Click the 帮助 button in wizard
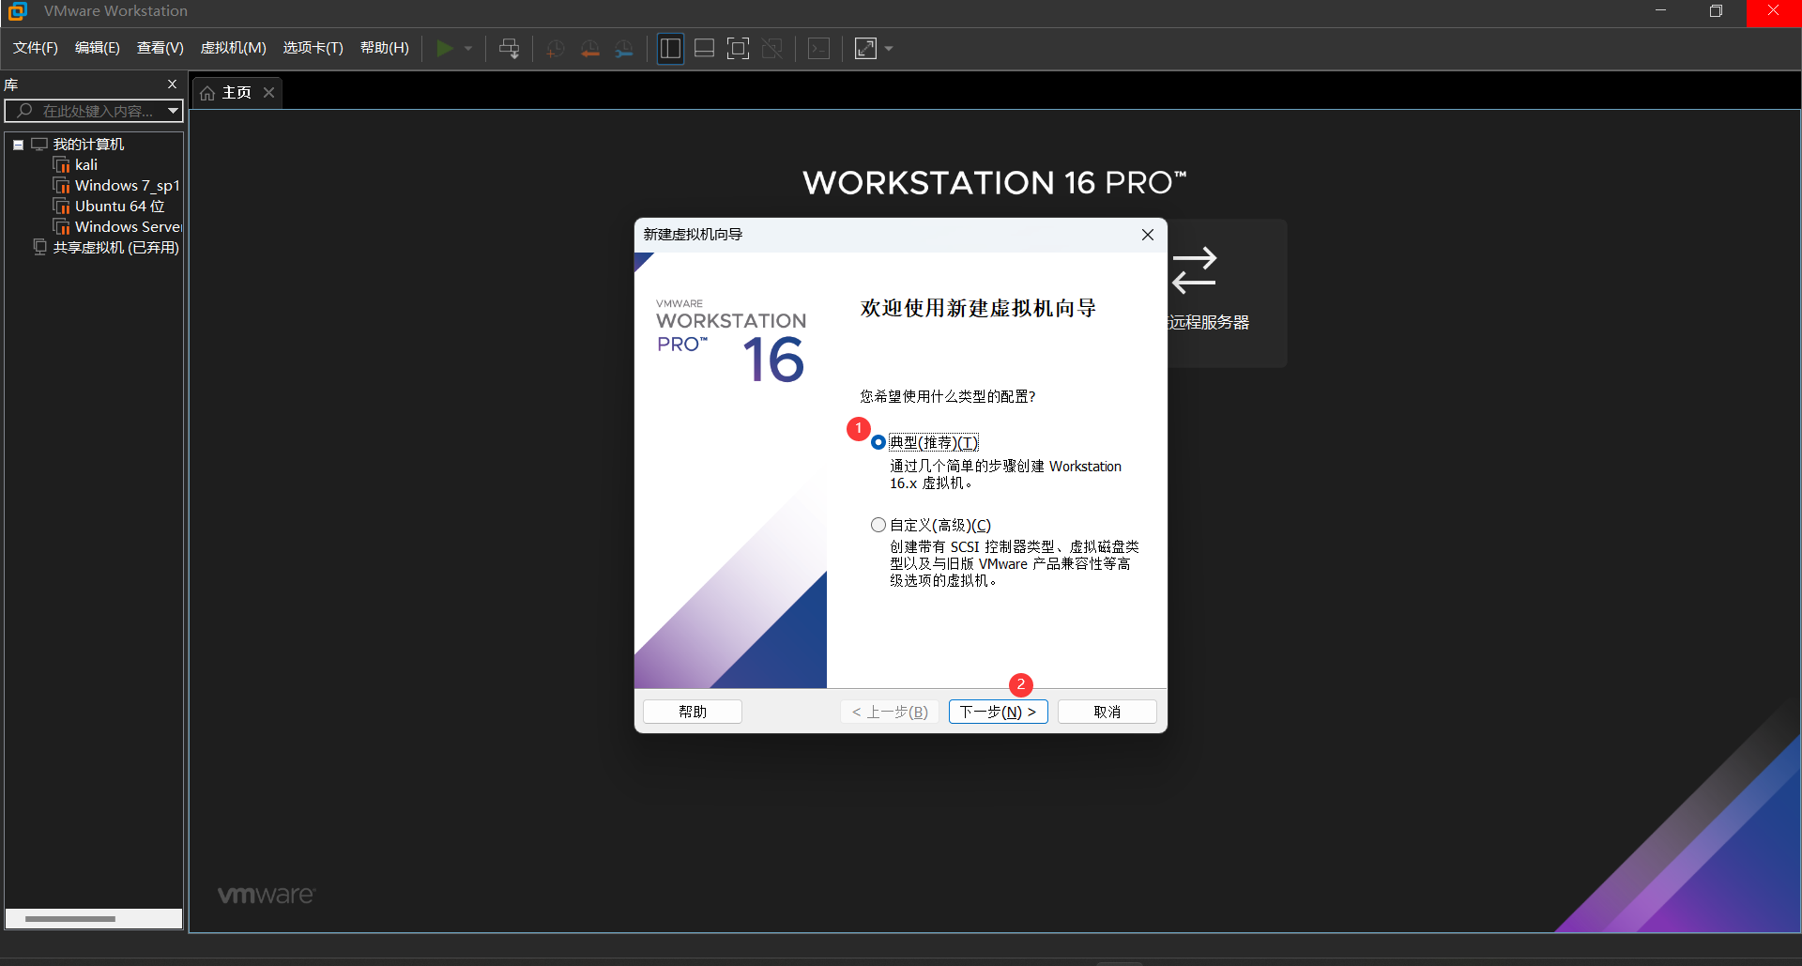This screenshot has height=966, width=1802. click(x=693, y=712)
